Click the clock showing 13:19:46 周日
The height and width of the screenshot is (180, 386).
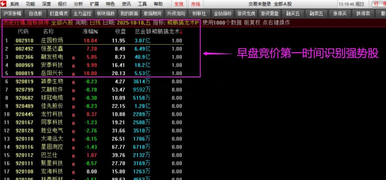point(351,4)
